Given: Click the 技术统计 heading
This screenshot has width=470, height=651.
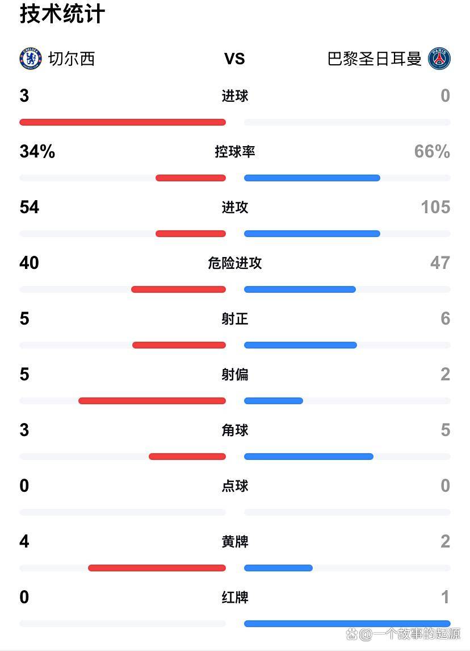Looking at the screenshot, I should (62, 13).
